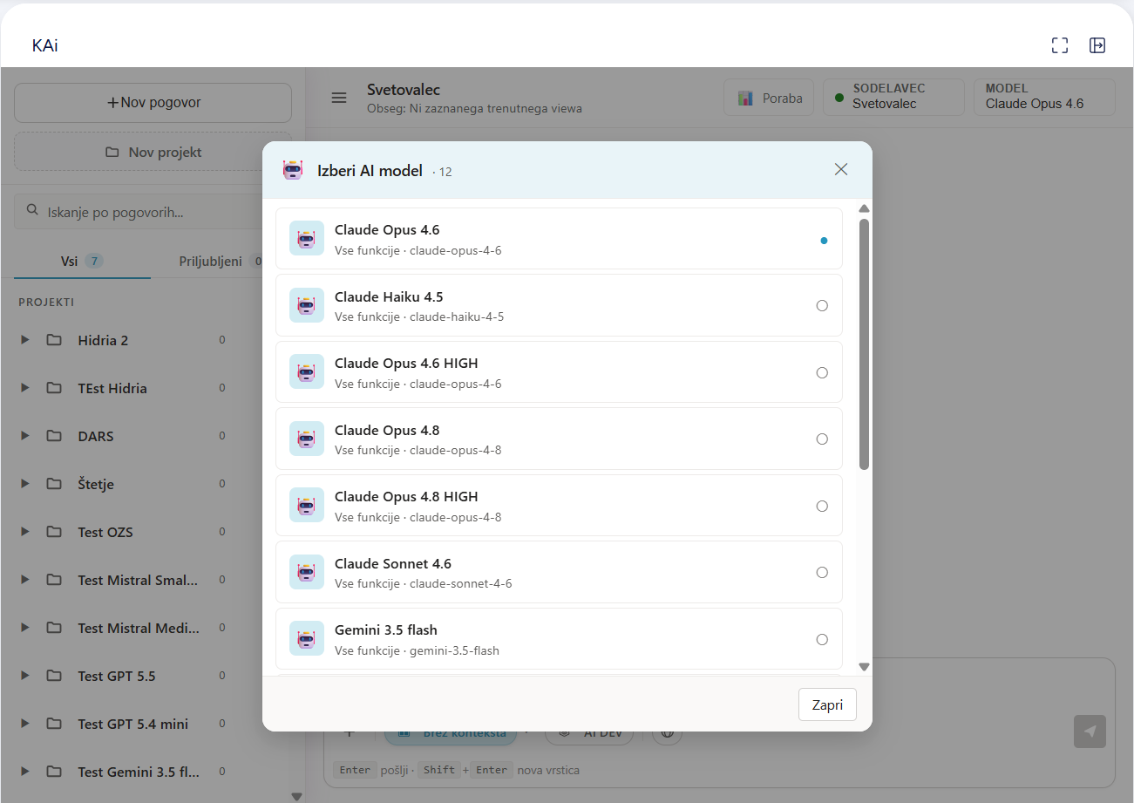Click the send message arrow button
The height and width of the screenshot is (803, 1134).
1090,732
